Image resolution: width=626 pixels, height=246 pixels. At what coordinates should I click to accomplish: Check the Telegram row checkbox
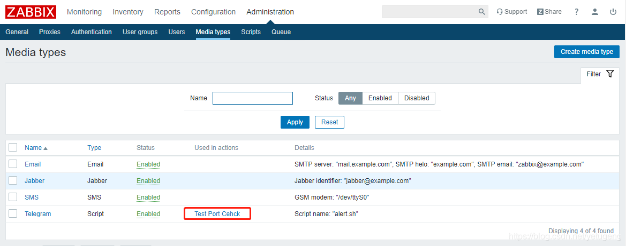coord(13,214)
